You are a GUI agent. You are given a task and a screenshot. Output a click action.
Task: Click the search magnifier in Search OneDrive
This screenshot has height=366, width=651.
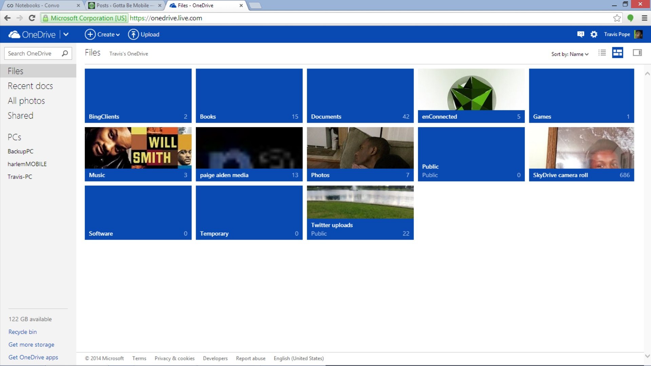(64, 53)
